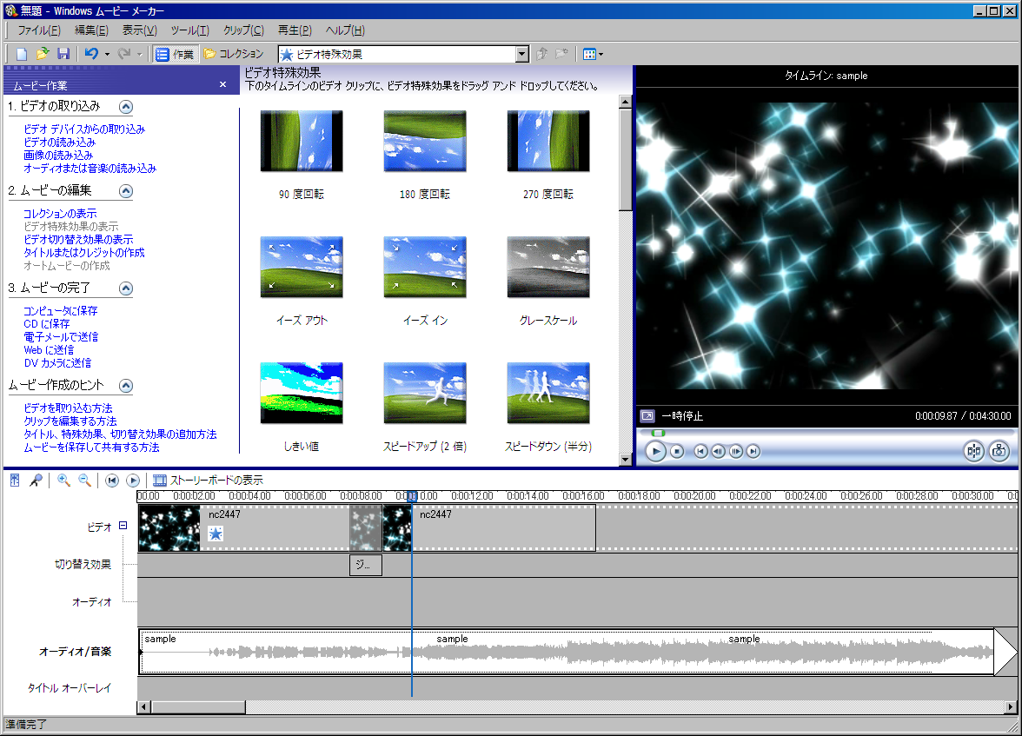Image resolution: width=1022 pixels, height=736 pixels.
Task: Click ビデオ切り替え効果の表示 link
Action: 78,239
